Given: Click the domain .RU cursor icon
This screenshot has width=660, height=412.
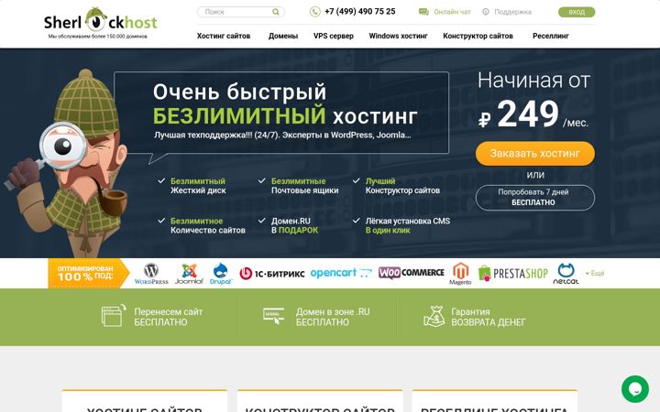Looking at the screenshot, I should pos(273,316).
